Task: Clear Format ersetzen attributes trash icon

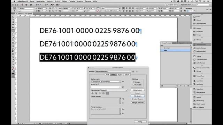Action: point(123,114)
